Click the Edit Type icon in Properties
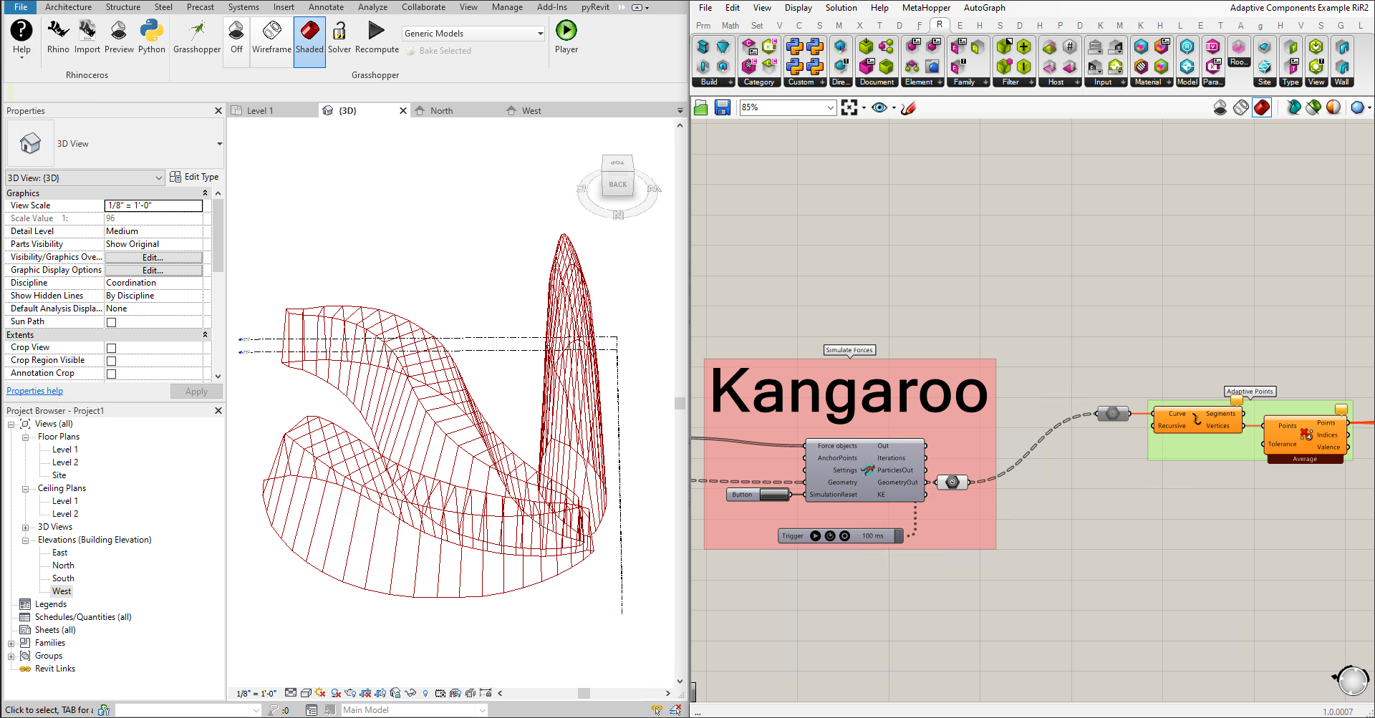Viewport: 1375px width, 718px height. [x=175, y=177]
